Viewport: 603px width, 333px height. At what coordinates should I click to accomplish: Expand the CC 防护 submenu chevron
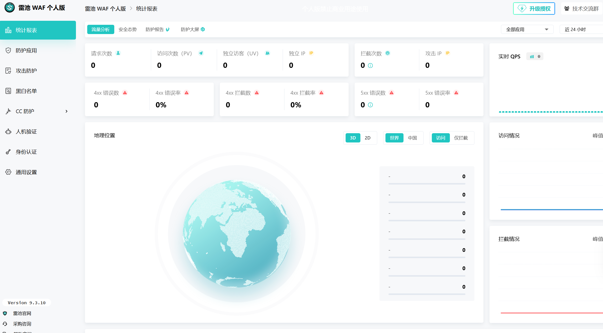coord(66,111)
